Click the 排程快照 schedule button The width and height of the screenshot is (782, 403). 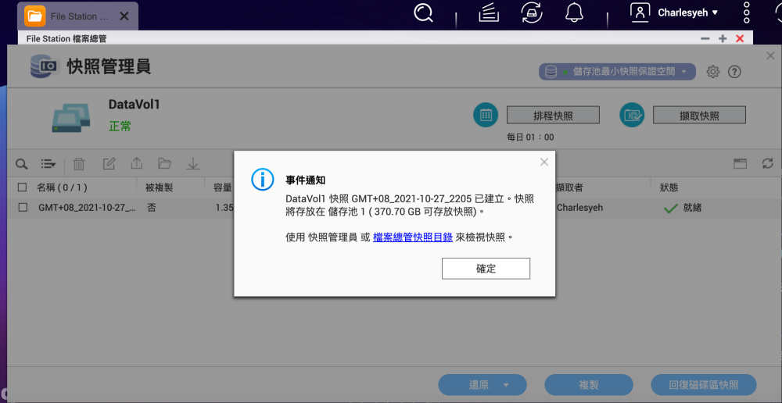click(x=553, y=116)
